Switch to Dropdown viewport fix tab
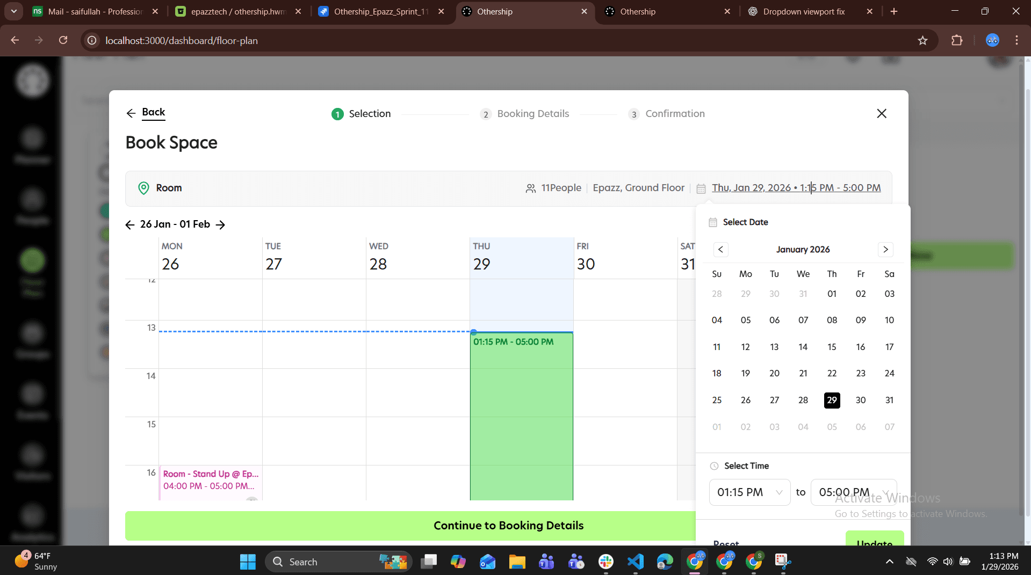1031x575 pixels. click(x=804, y=11)
